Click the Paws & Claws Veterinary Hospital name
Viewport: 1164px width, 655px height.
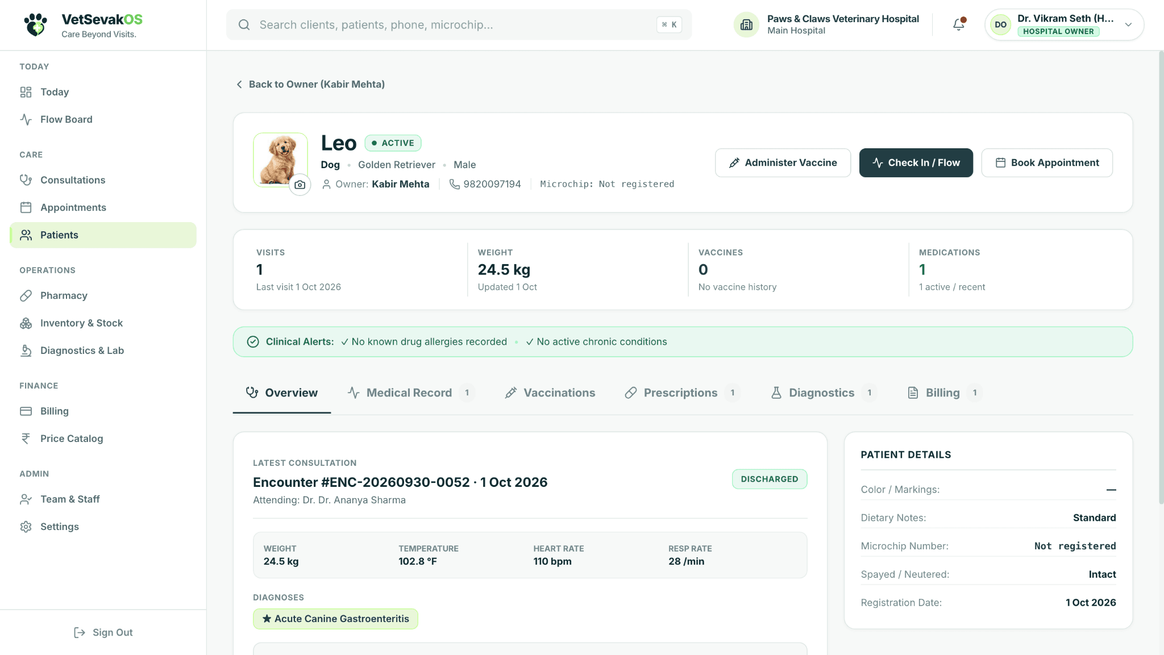coord(843,19)
